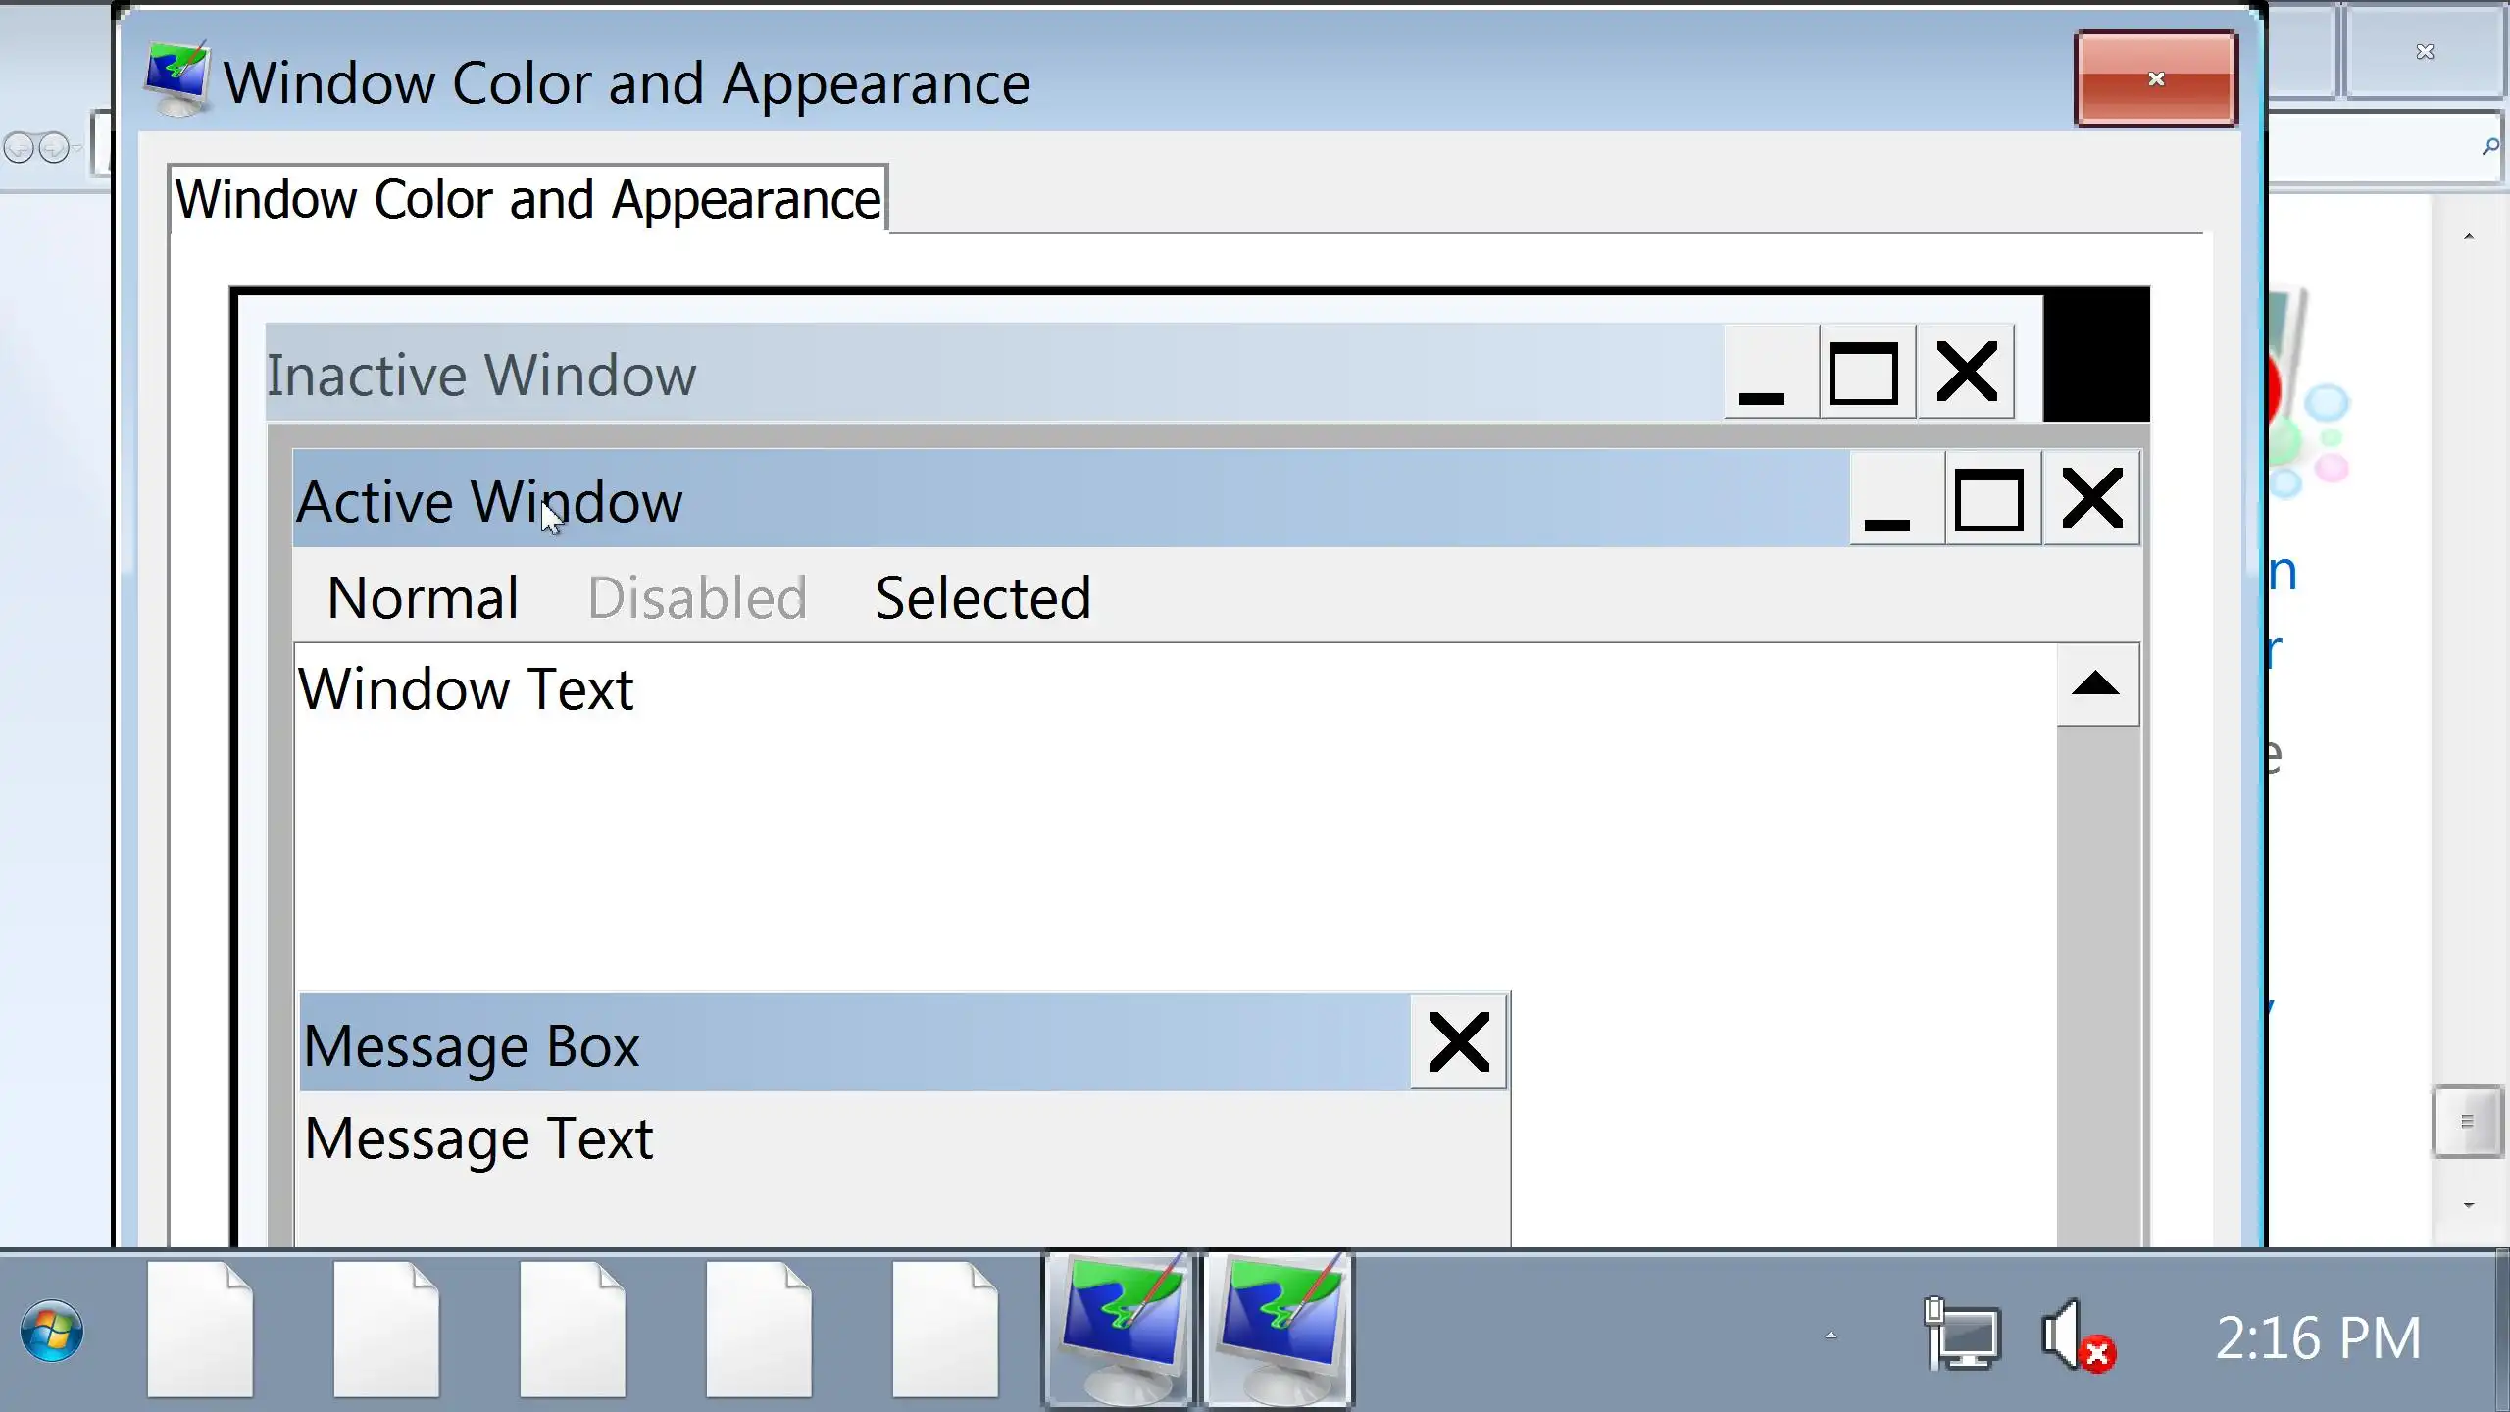Click the Active Window close X
The image size is (2510, 1412).
point(2090,499)
